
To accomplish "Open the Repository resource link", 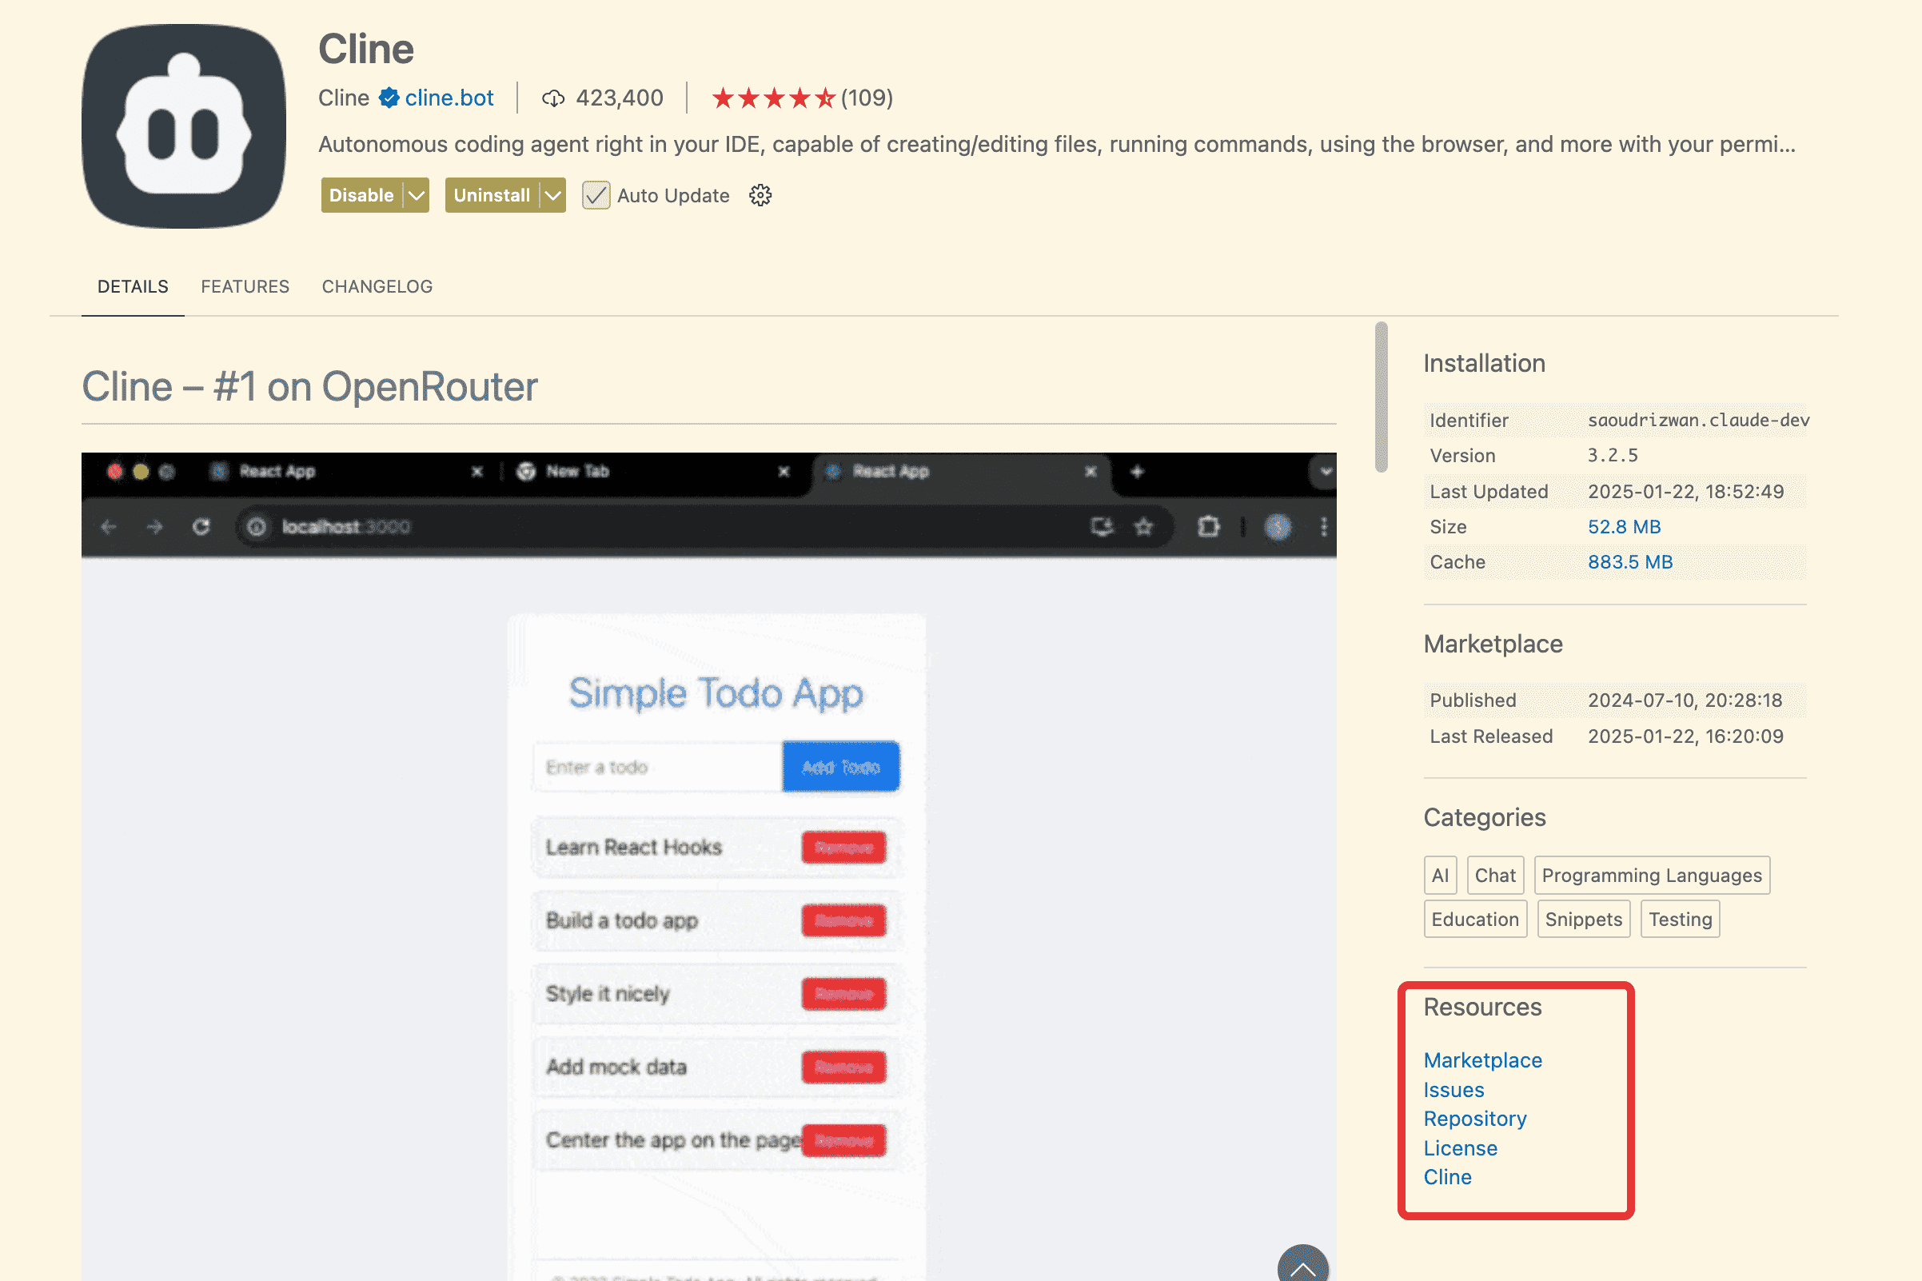I will click(x=1474, y=1119).
